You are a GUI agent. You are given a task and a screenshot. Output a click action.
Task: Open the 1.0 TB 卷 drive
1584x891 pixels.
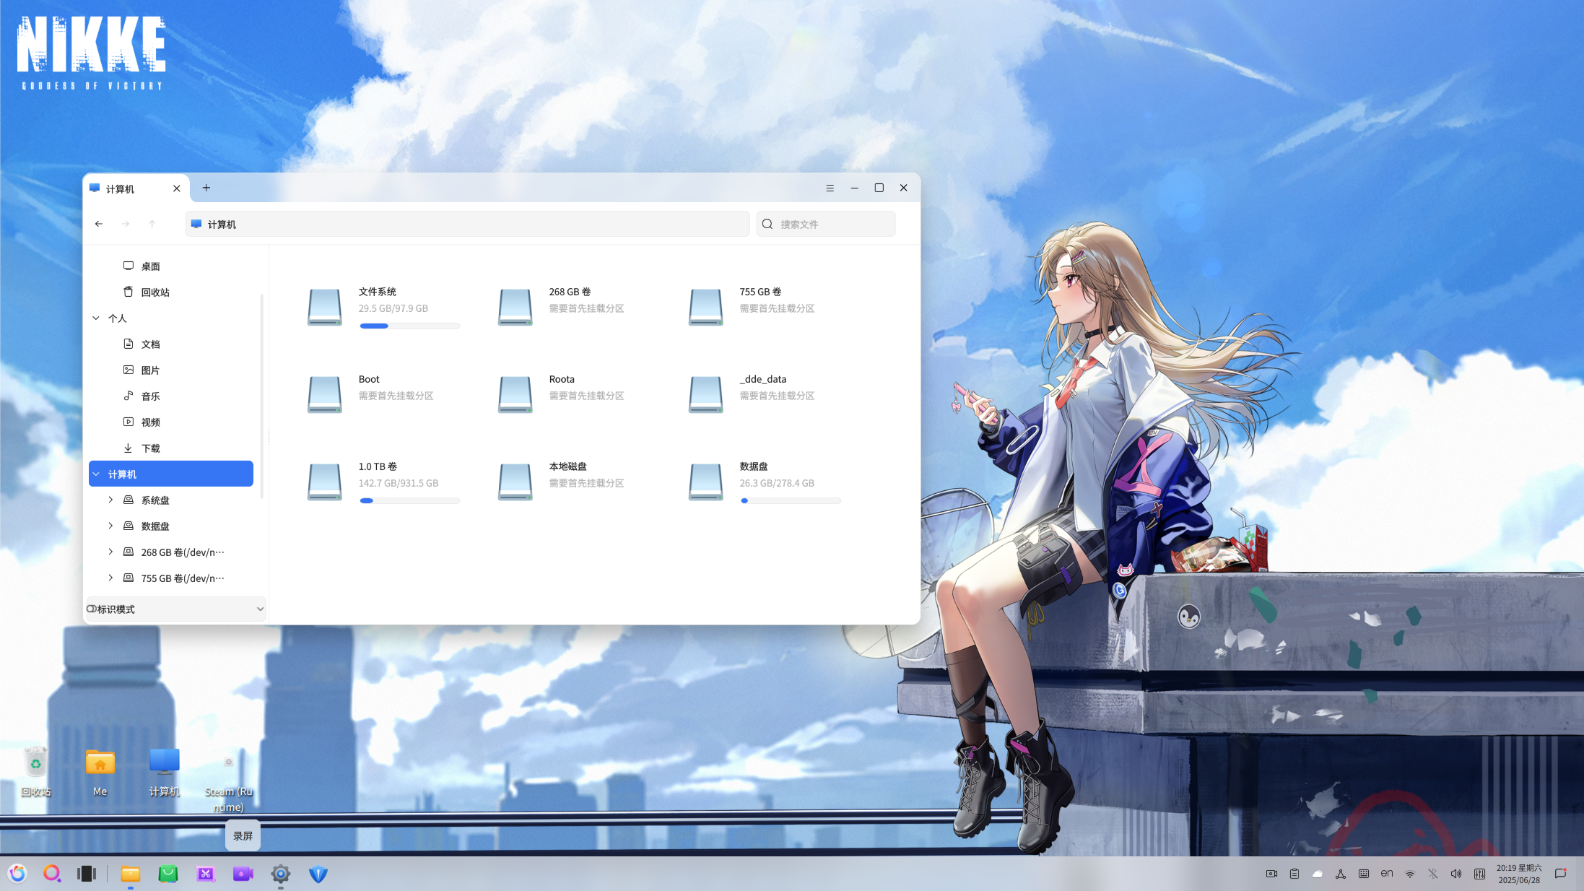[x=324, y=482]
